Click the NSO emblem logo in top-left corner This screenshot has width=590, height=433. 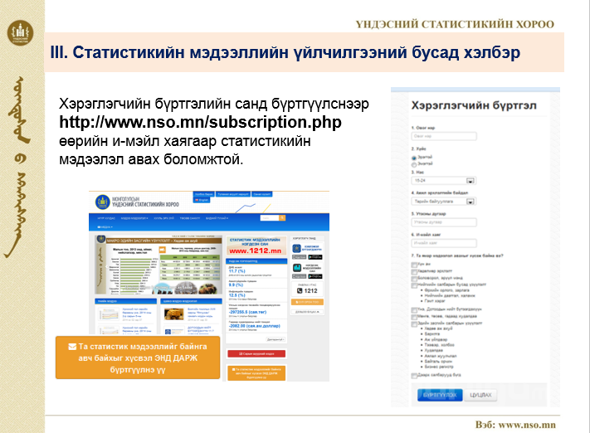click(18, 33)
